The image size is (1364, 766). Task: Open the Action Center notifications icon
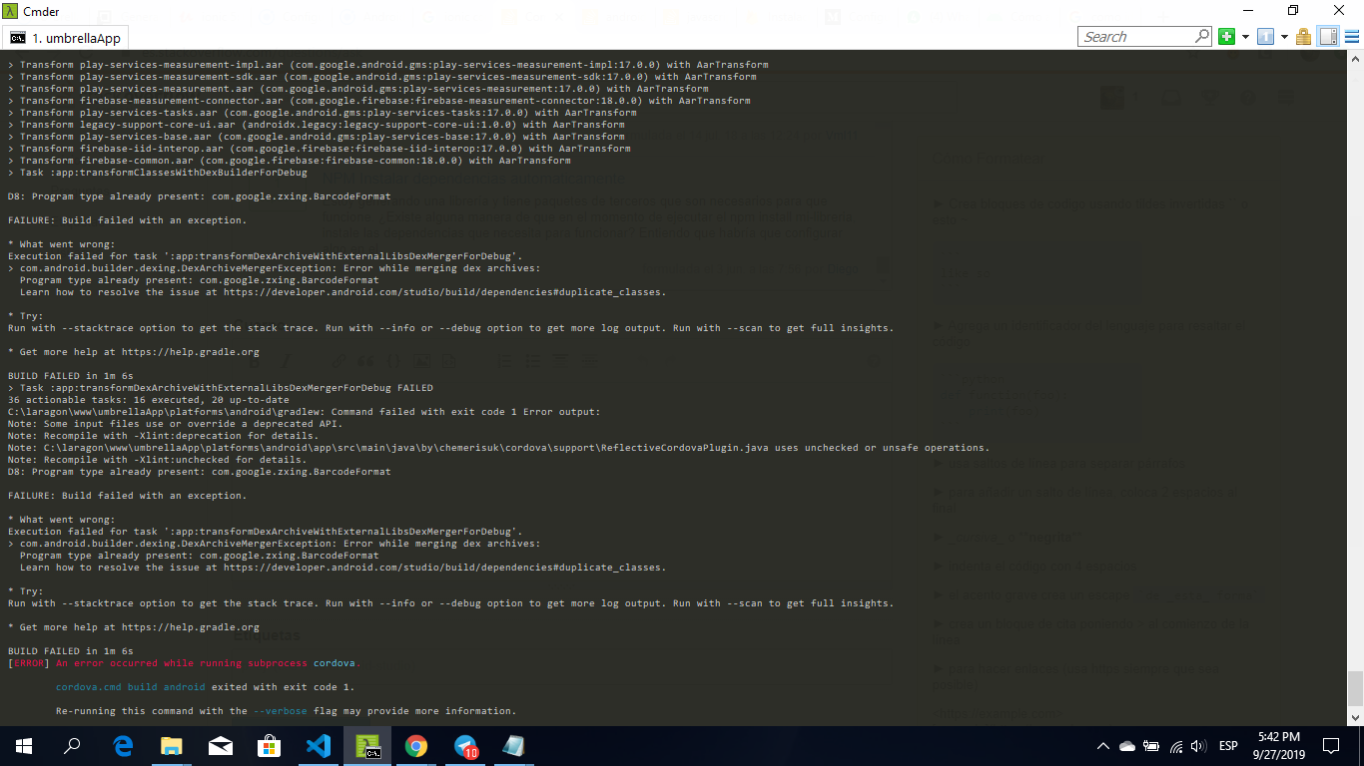[1331, 746]
